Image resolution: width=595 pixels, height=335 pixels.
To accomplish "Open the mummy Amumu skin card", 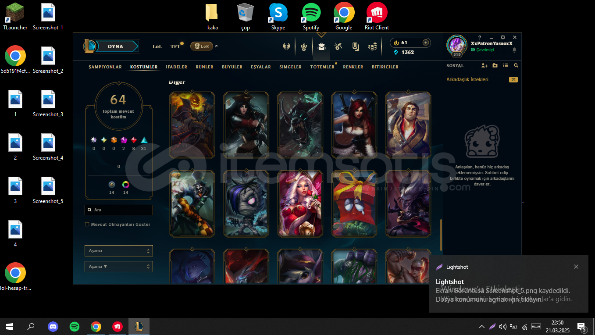I will pos(246,204).
